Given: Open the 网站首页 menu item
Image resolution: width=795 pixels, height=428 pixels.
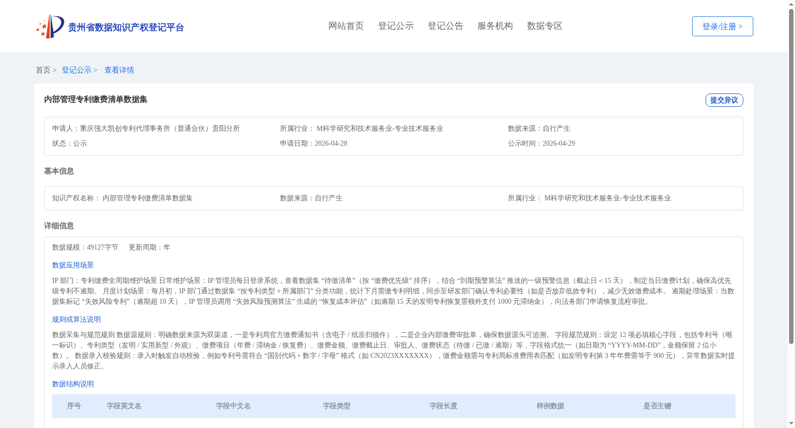Looking at the screenshot, I should click(346, 26).
